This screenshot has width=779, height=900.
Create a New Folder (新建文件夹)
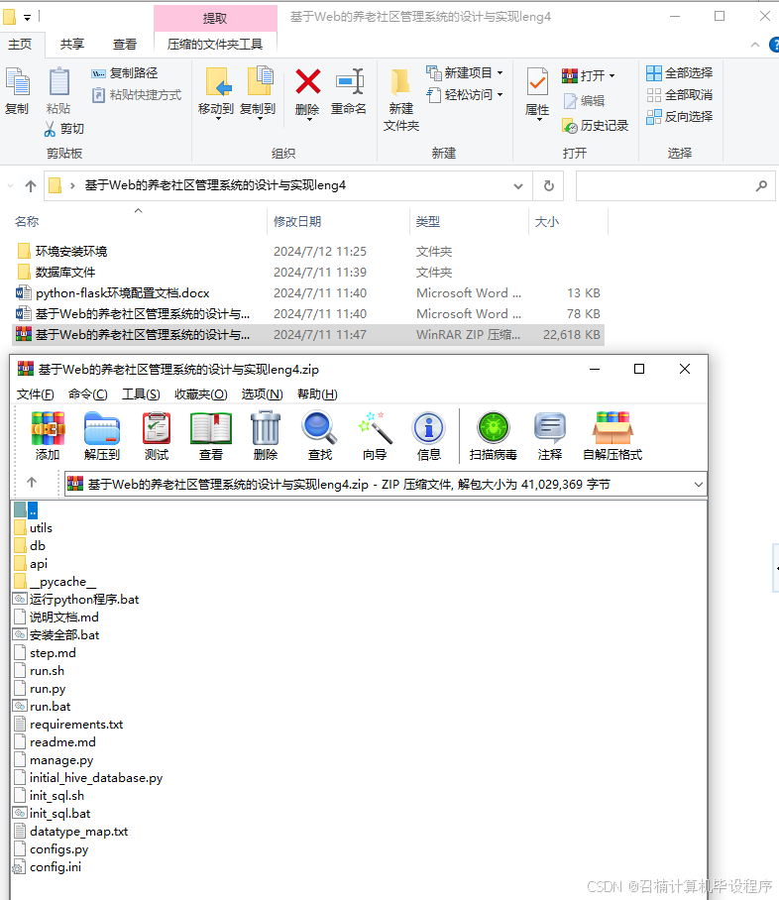point(401,99)
